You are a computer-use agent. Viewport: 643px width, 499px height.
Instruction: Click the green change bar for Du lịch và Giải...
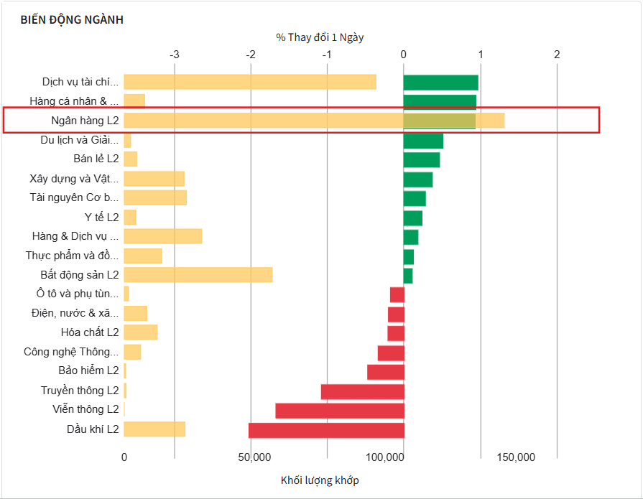(x=423, y=141)
